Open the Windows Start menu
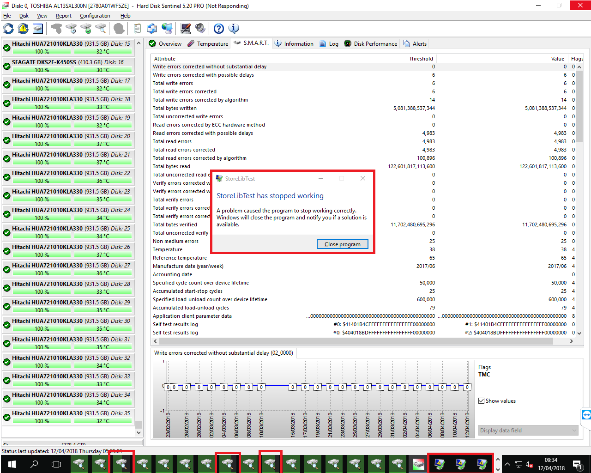 tap(11, 464)
